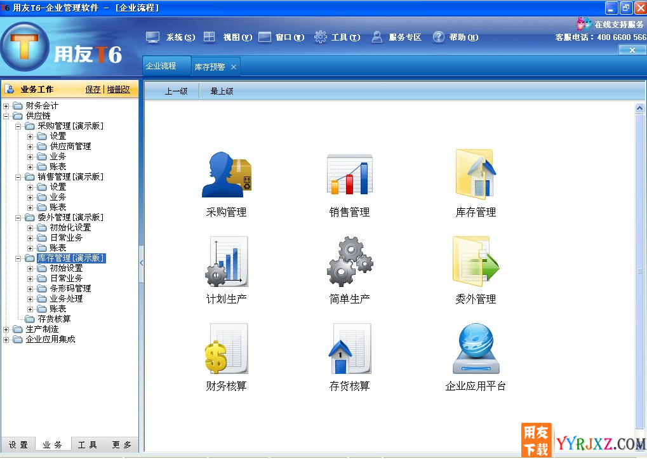The width and height of the screenshot is (647, 459).
Task: Collapse the left panel splitter arrow
Action: coord(141,262)
